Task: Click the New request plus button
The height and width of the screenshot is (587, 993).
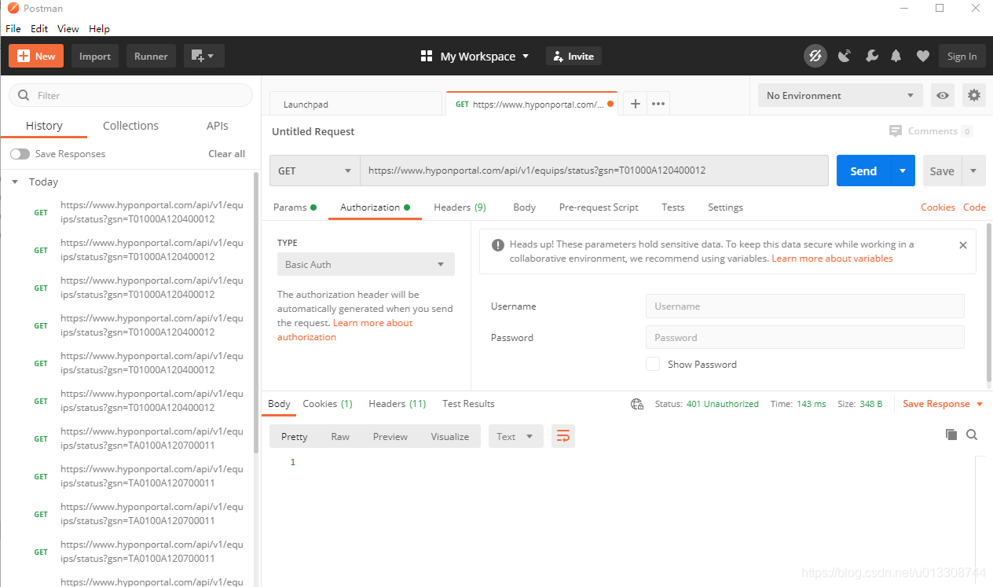Action: 36,56
